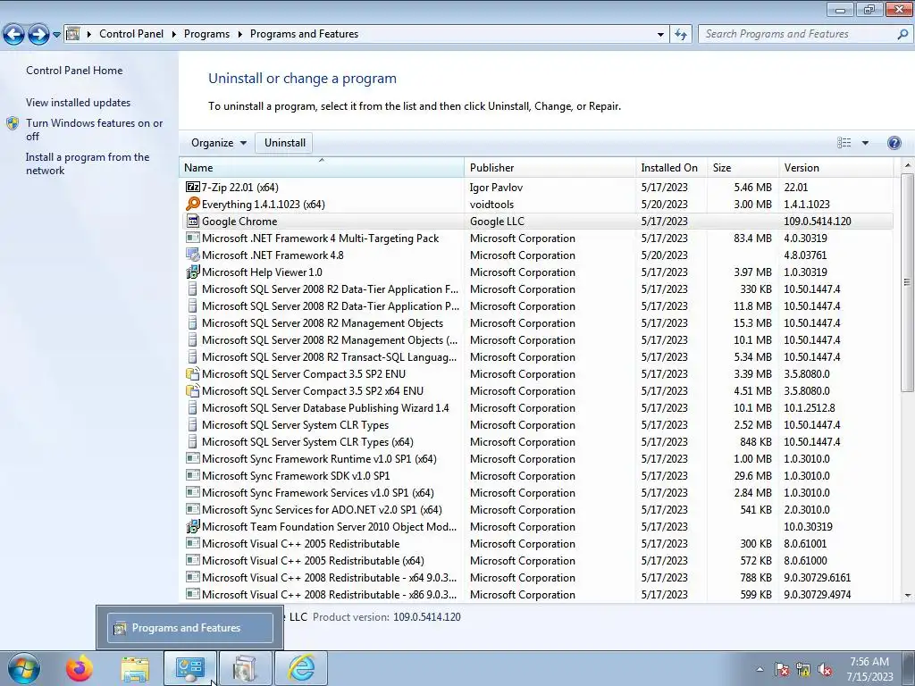Click version 109.0.5414.120 in Chrome row
This screenshot has width=915, height=686.
point(817,222)
